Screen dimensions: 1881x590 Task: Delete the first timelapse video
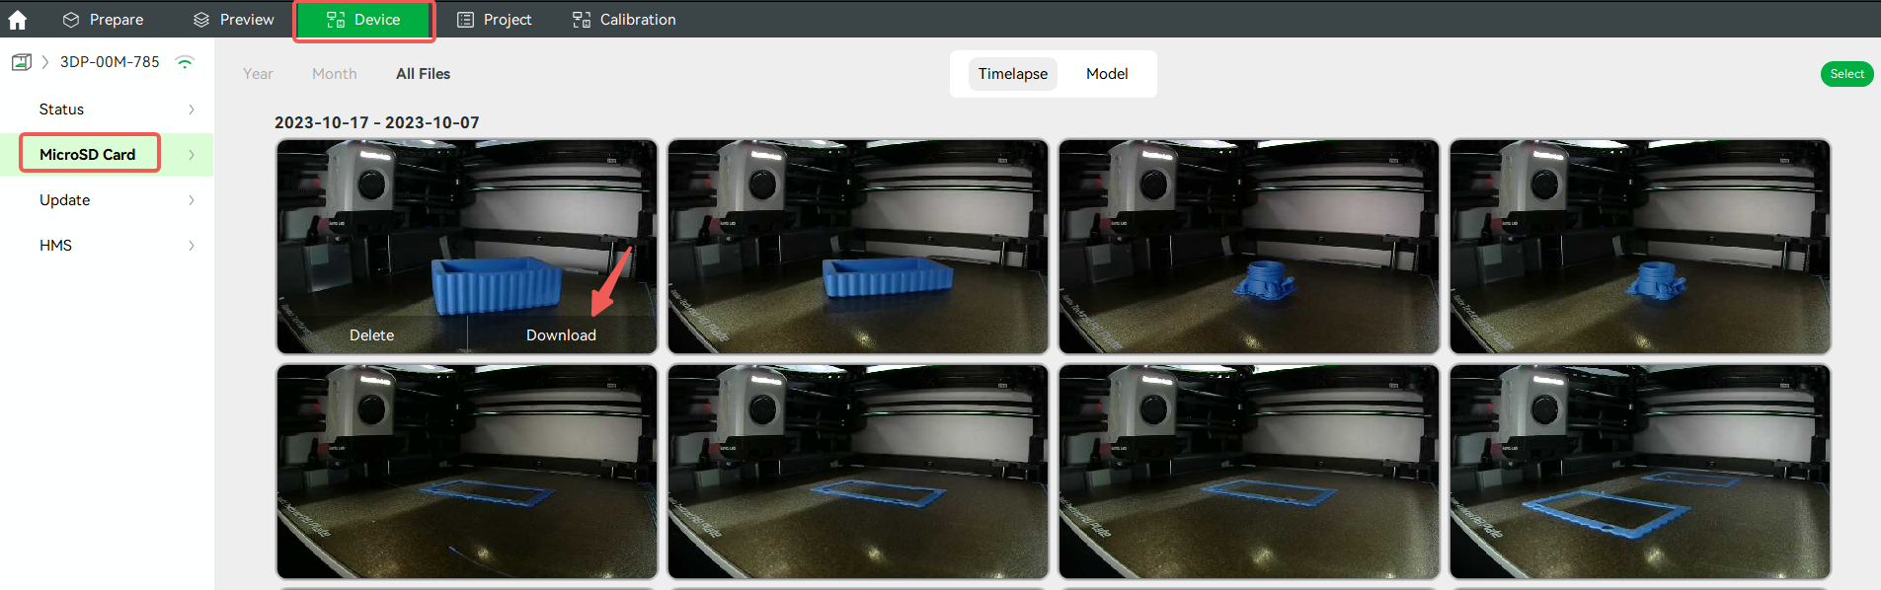tap(372, 335)
